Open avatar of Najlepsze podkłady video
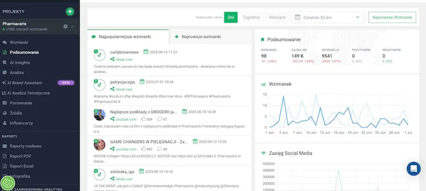 pos(100,115)
